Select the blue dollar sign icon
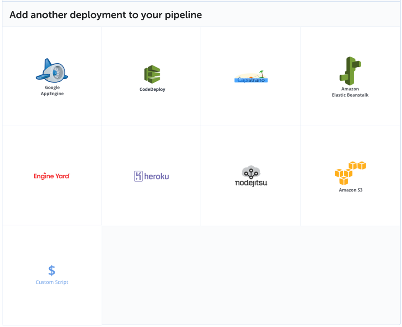The image size is (402, 327). (x=52, y=270)
